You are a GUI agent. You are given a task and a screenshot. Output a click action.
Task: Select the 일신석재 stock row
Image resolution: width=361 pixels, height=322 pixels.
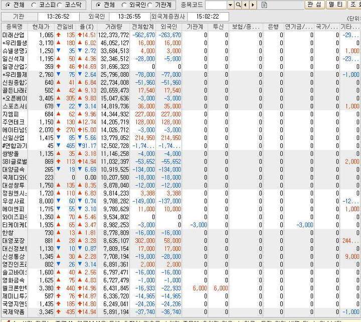[180, 59]
